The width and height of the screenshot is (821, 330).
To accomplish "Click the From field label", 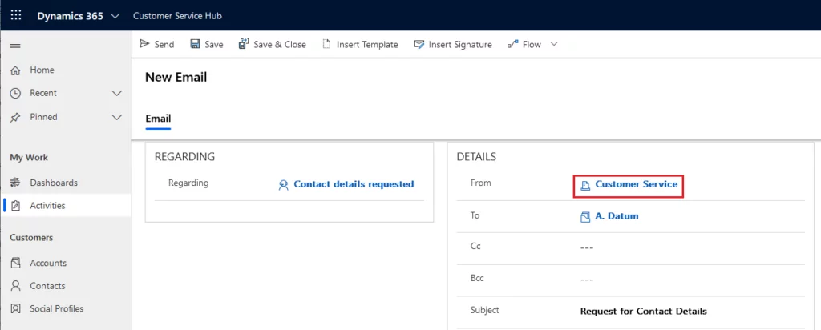I will [x=481, y=183].
